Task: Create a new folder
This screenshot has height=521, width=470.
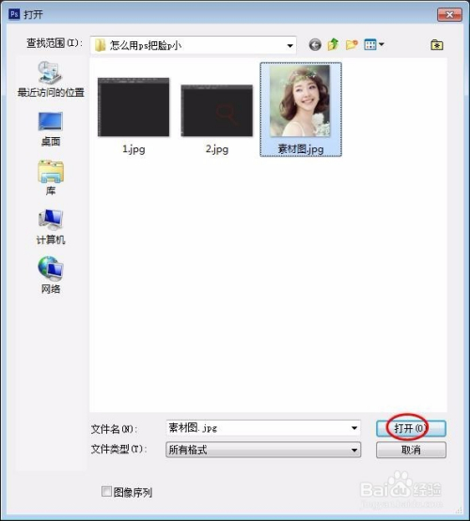Action: tap(352, 44)
